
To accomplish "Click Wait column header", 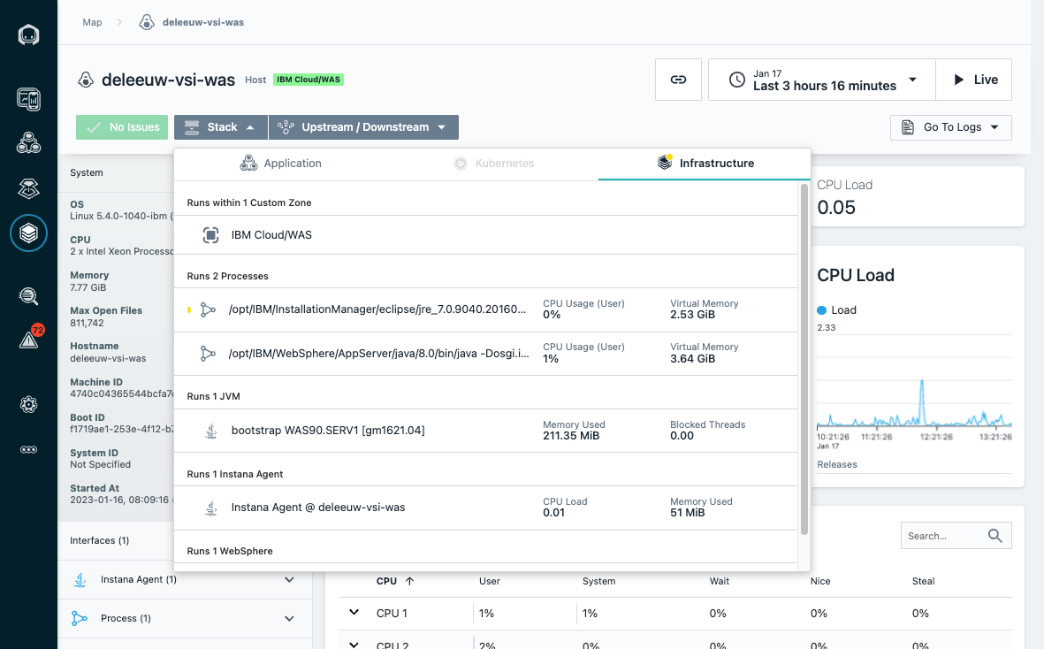I will pyautogui.click(x=719, y=581).
